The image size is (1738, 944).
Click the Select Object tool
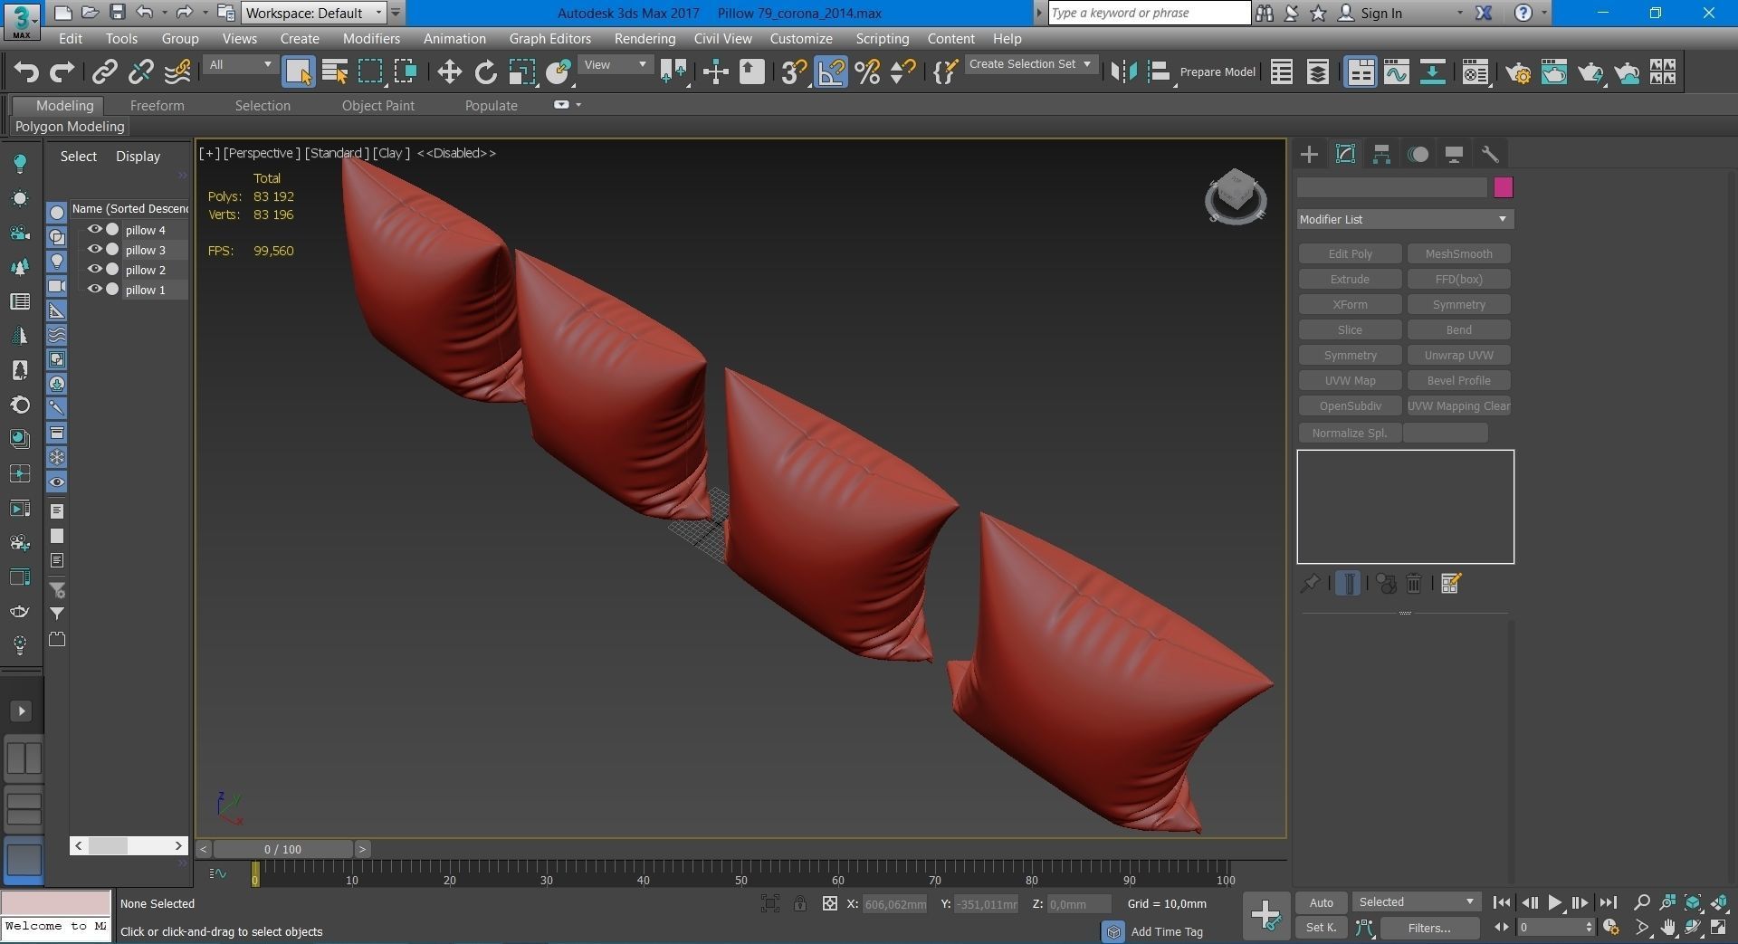(298, 72)
